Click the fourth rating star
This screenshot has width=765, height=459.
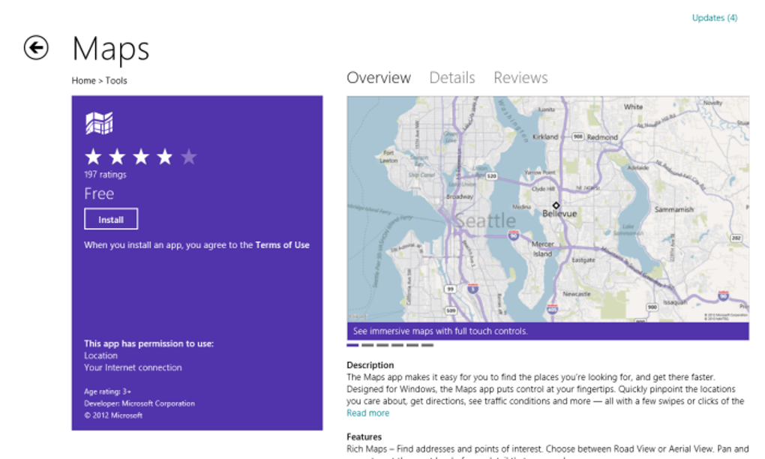pyautogui.click(x=165, y=157)
